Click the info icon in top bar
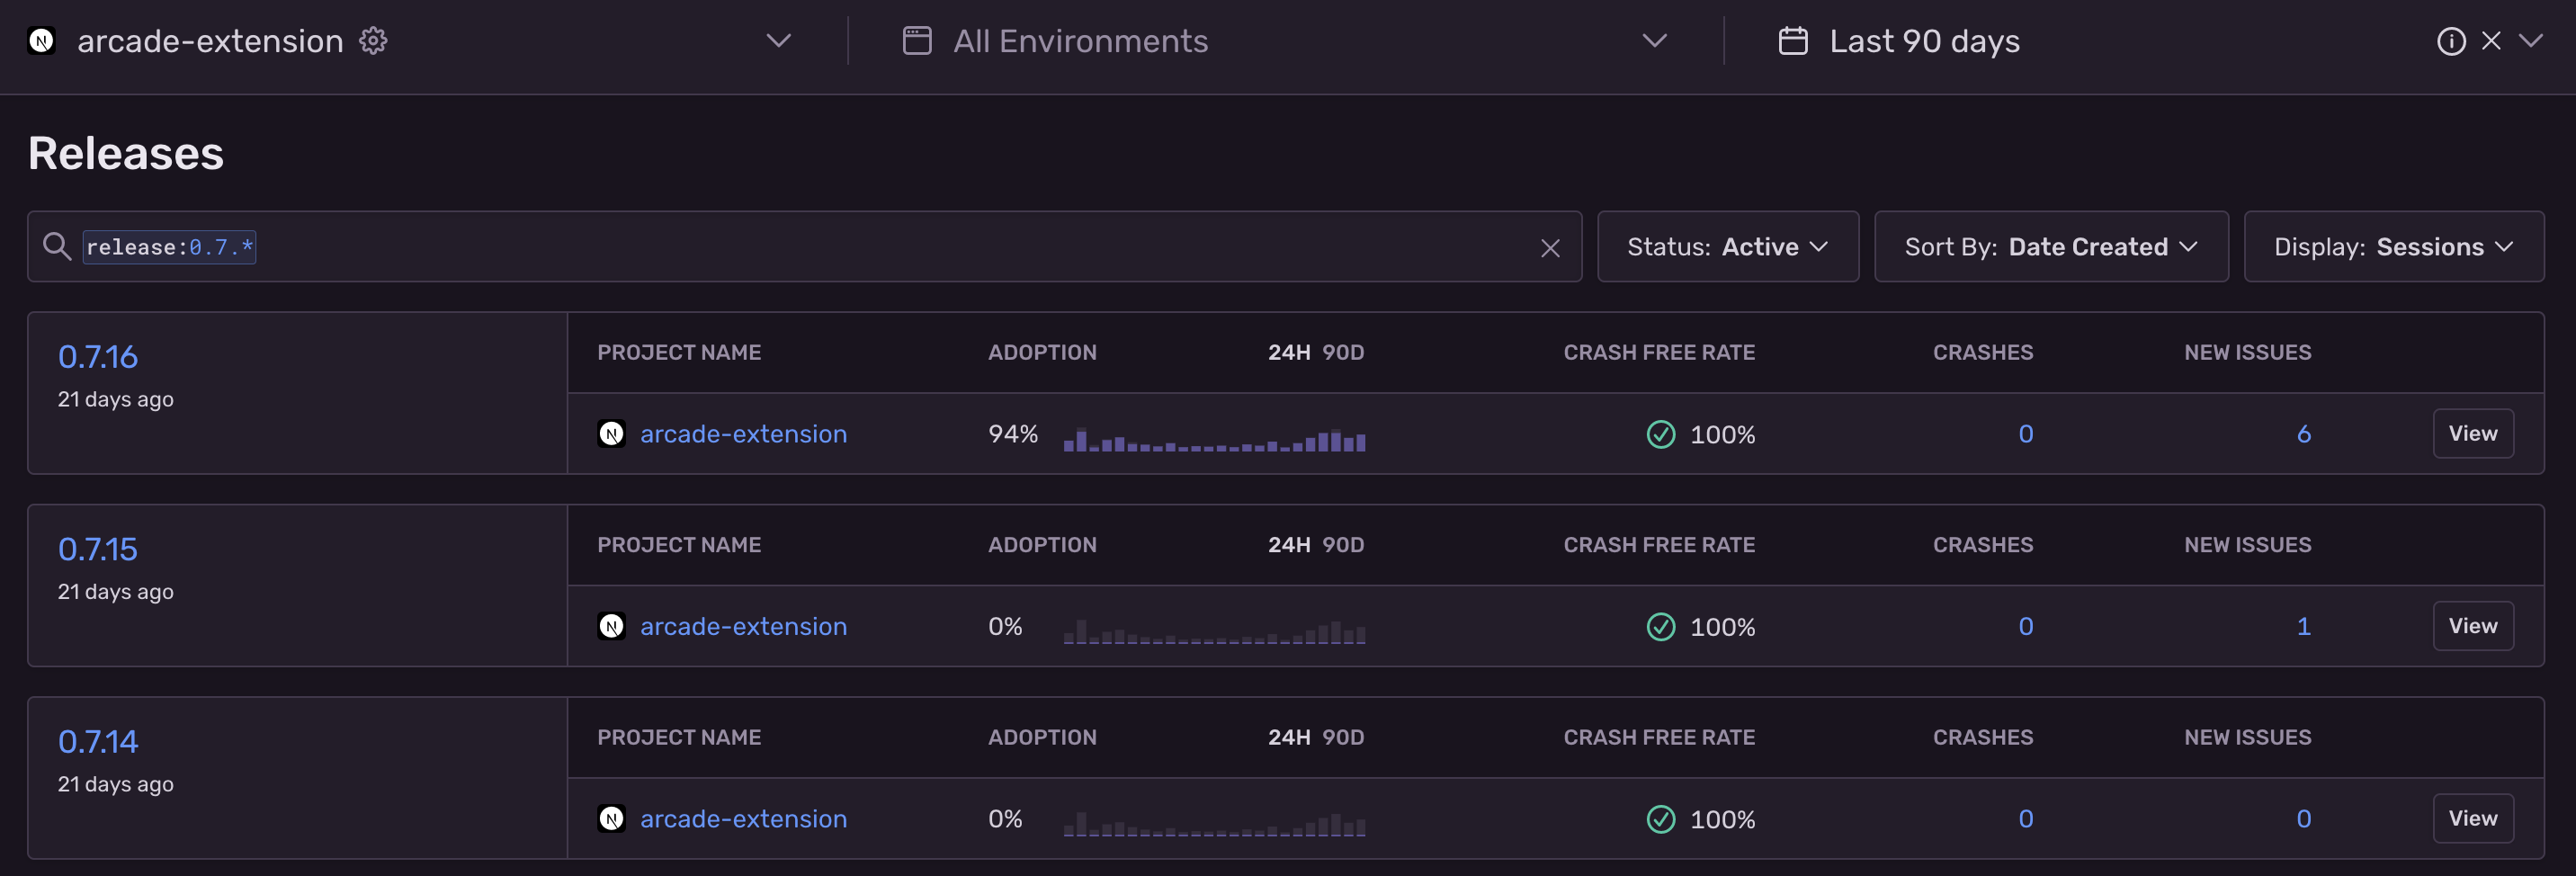This screenshot has height=876, width=2576. (2450, 41)
